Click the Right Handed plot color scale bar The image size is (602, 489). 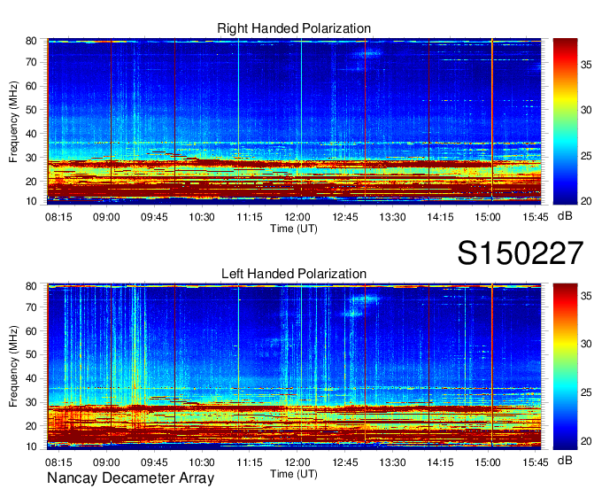pos(565,121)
